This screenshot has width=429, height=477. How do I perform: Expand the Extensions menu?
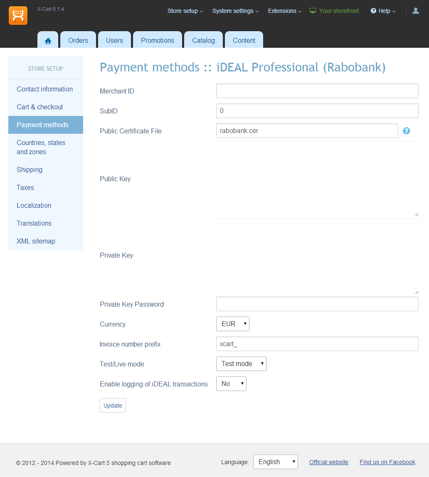[285, 11]
